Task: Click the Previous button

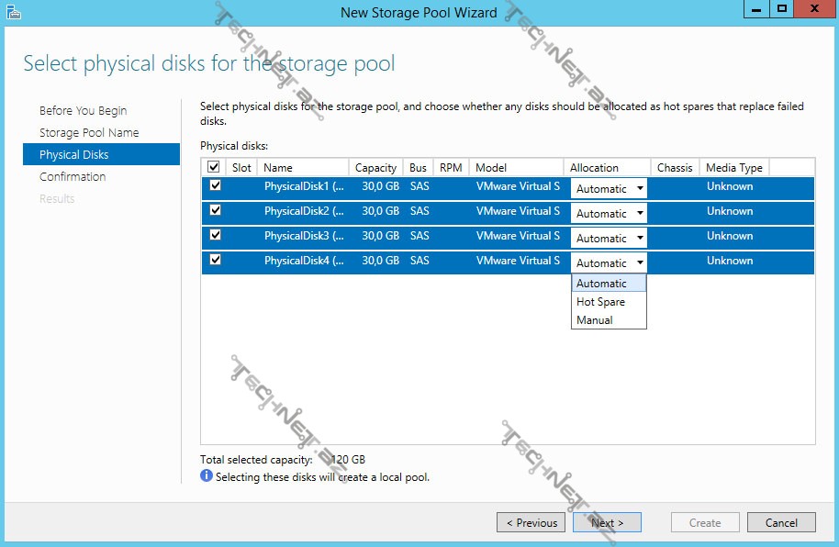Action: point(531,522)
